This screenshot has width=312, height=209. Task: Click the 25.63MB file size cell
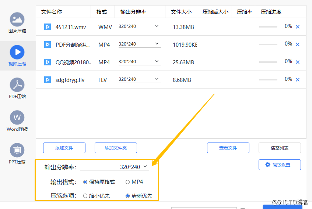(x=183, y=62)
